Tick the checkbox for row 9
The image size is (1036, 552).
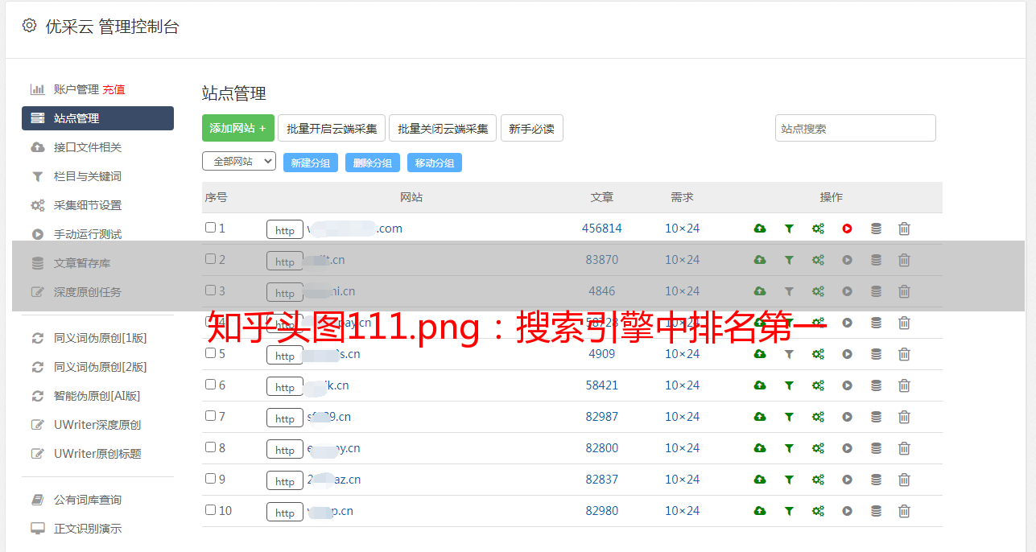210,479
